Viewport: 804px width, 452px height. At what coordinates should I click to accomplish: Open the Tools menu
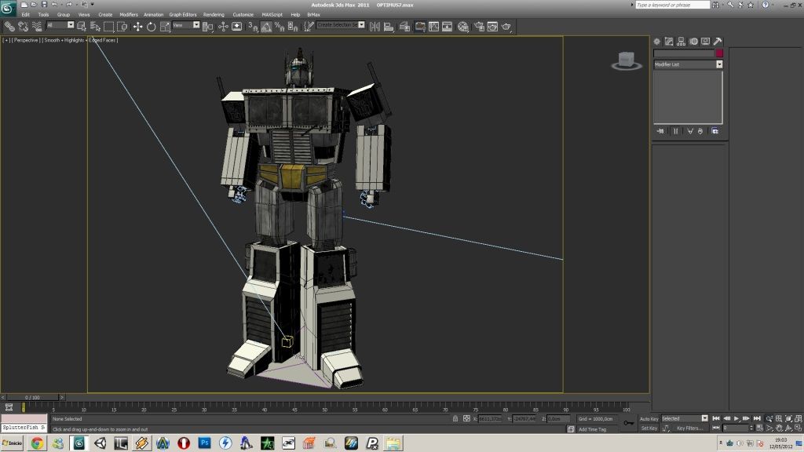(44, 15)
